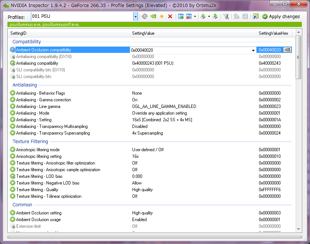Click the gear icon beside Anisotropic filtering mode
The image size is (310, 244).
(x=13, y=150)
